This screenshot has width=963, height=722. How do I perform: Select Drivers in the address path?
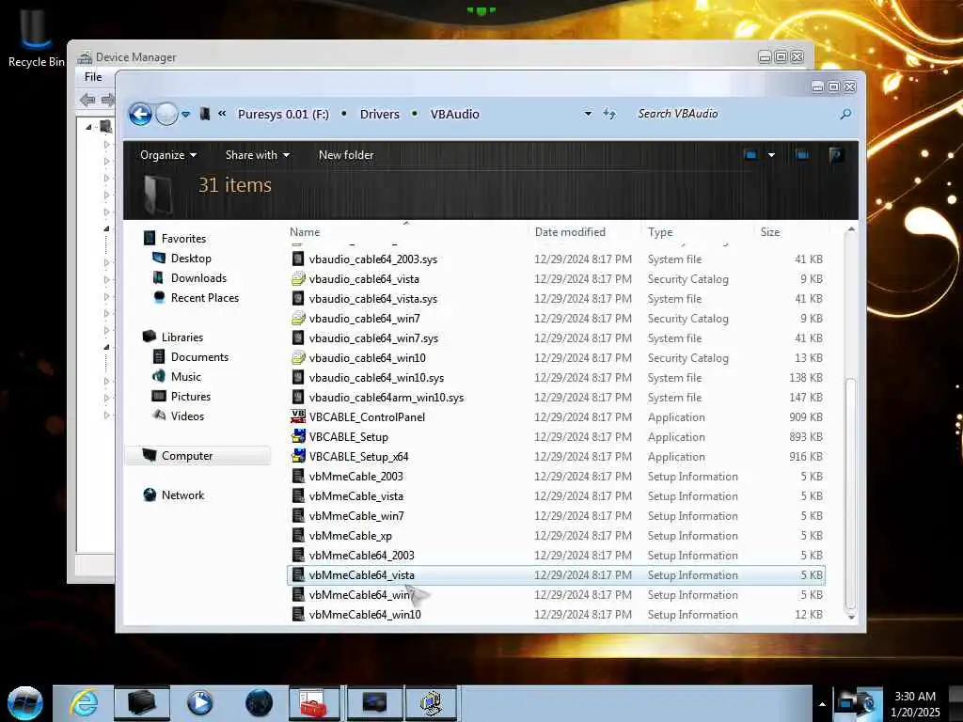380,114
